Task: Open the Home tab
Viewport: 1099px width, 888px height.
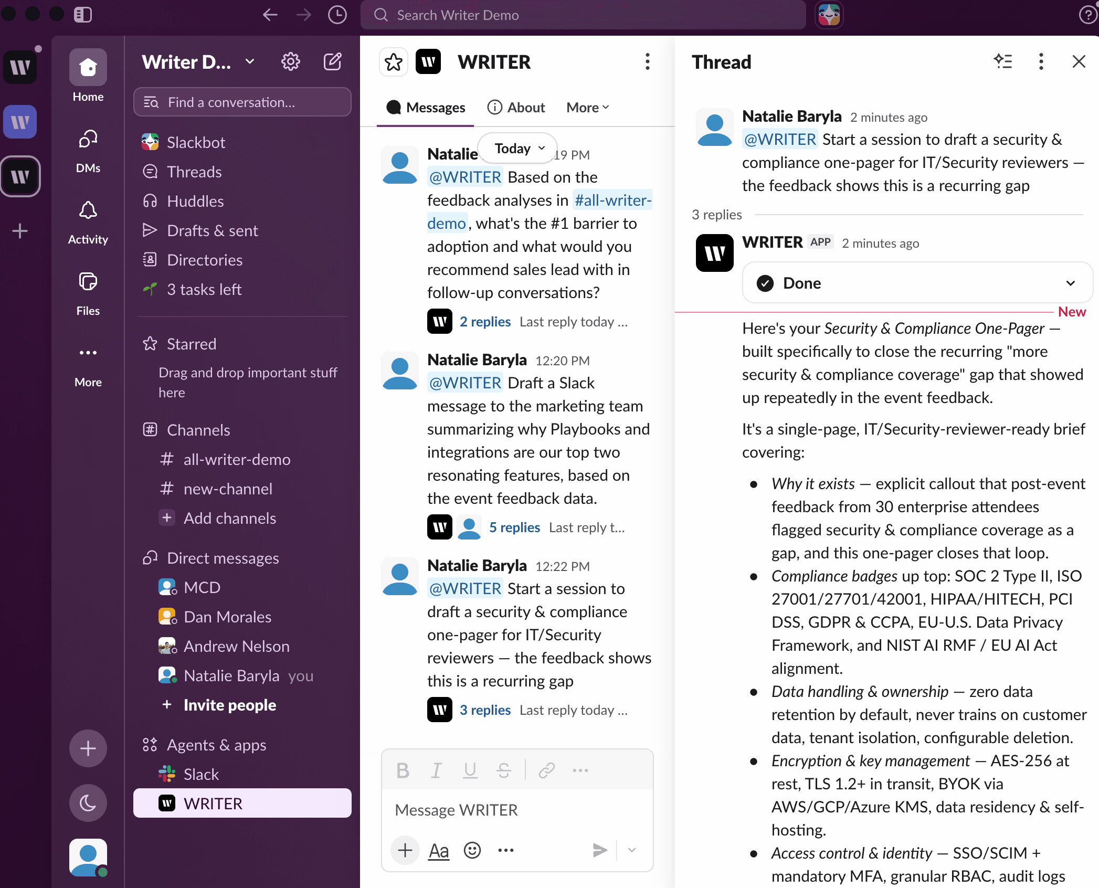Action: click(88, 76)
